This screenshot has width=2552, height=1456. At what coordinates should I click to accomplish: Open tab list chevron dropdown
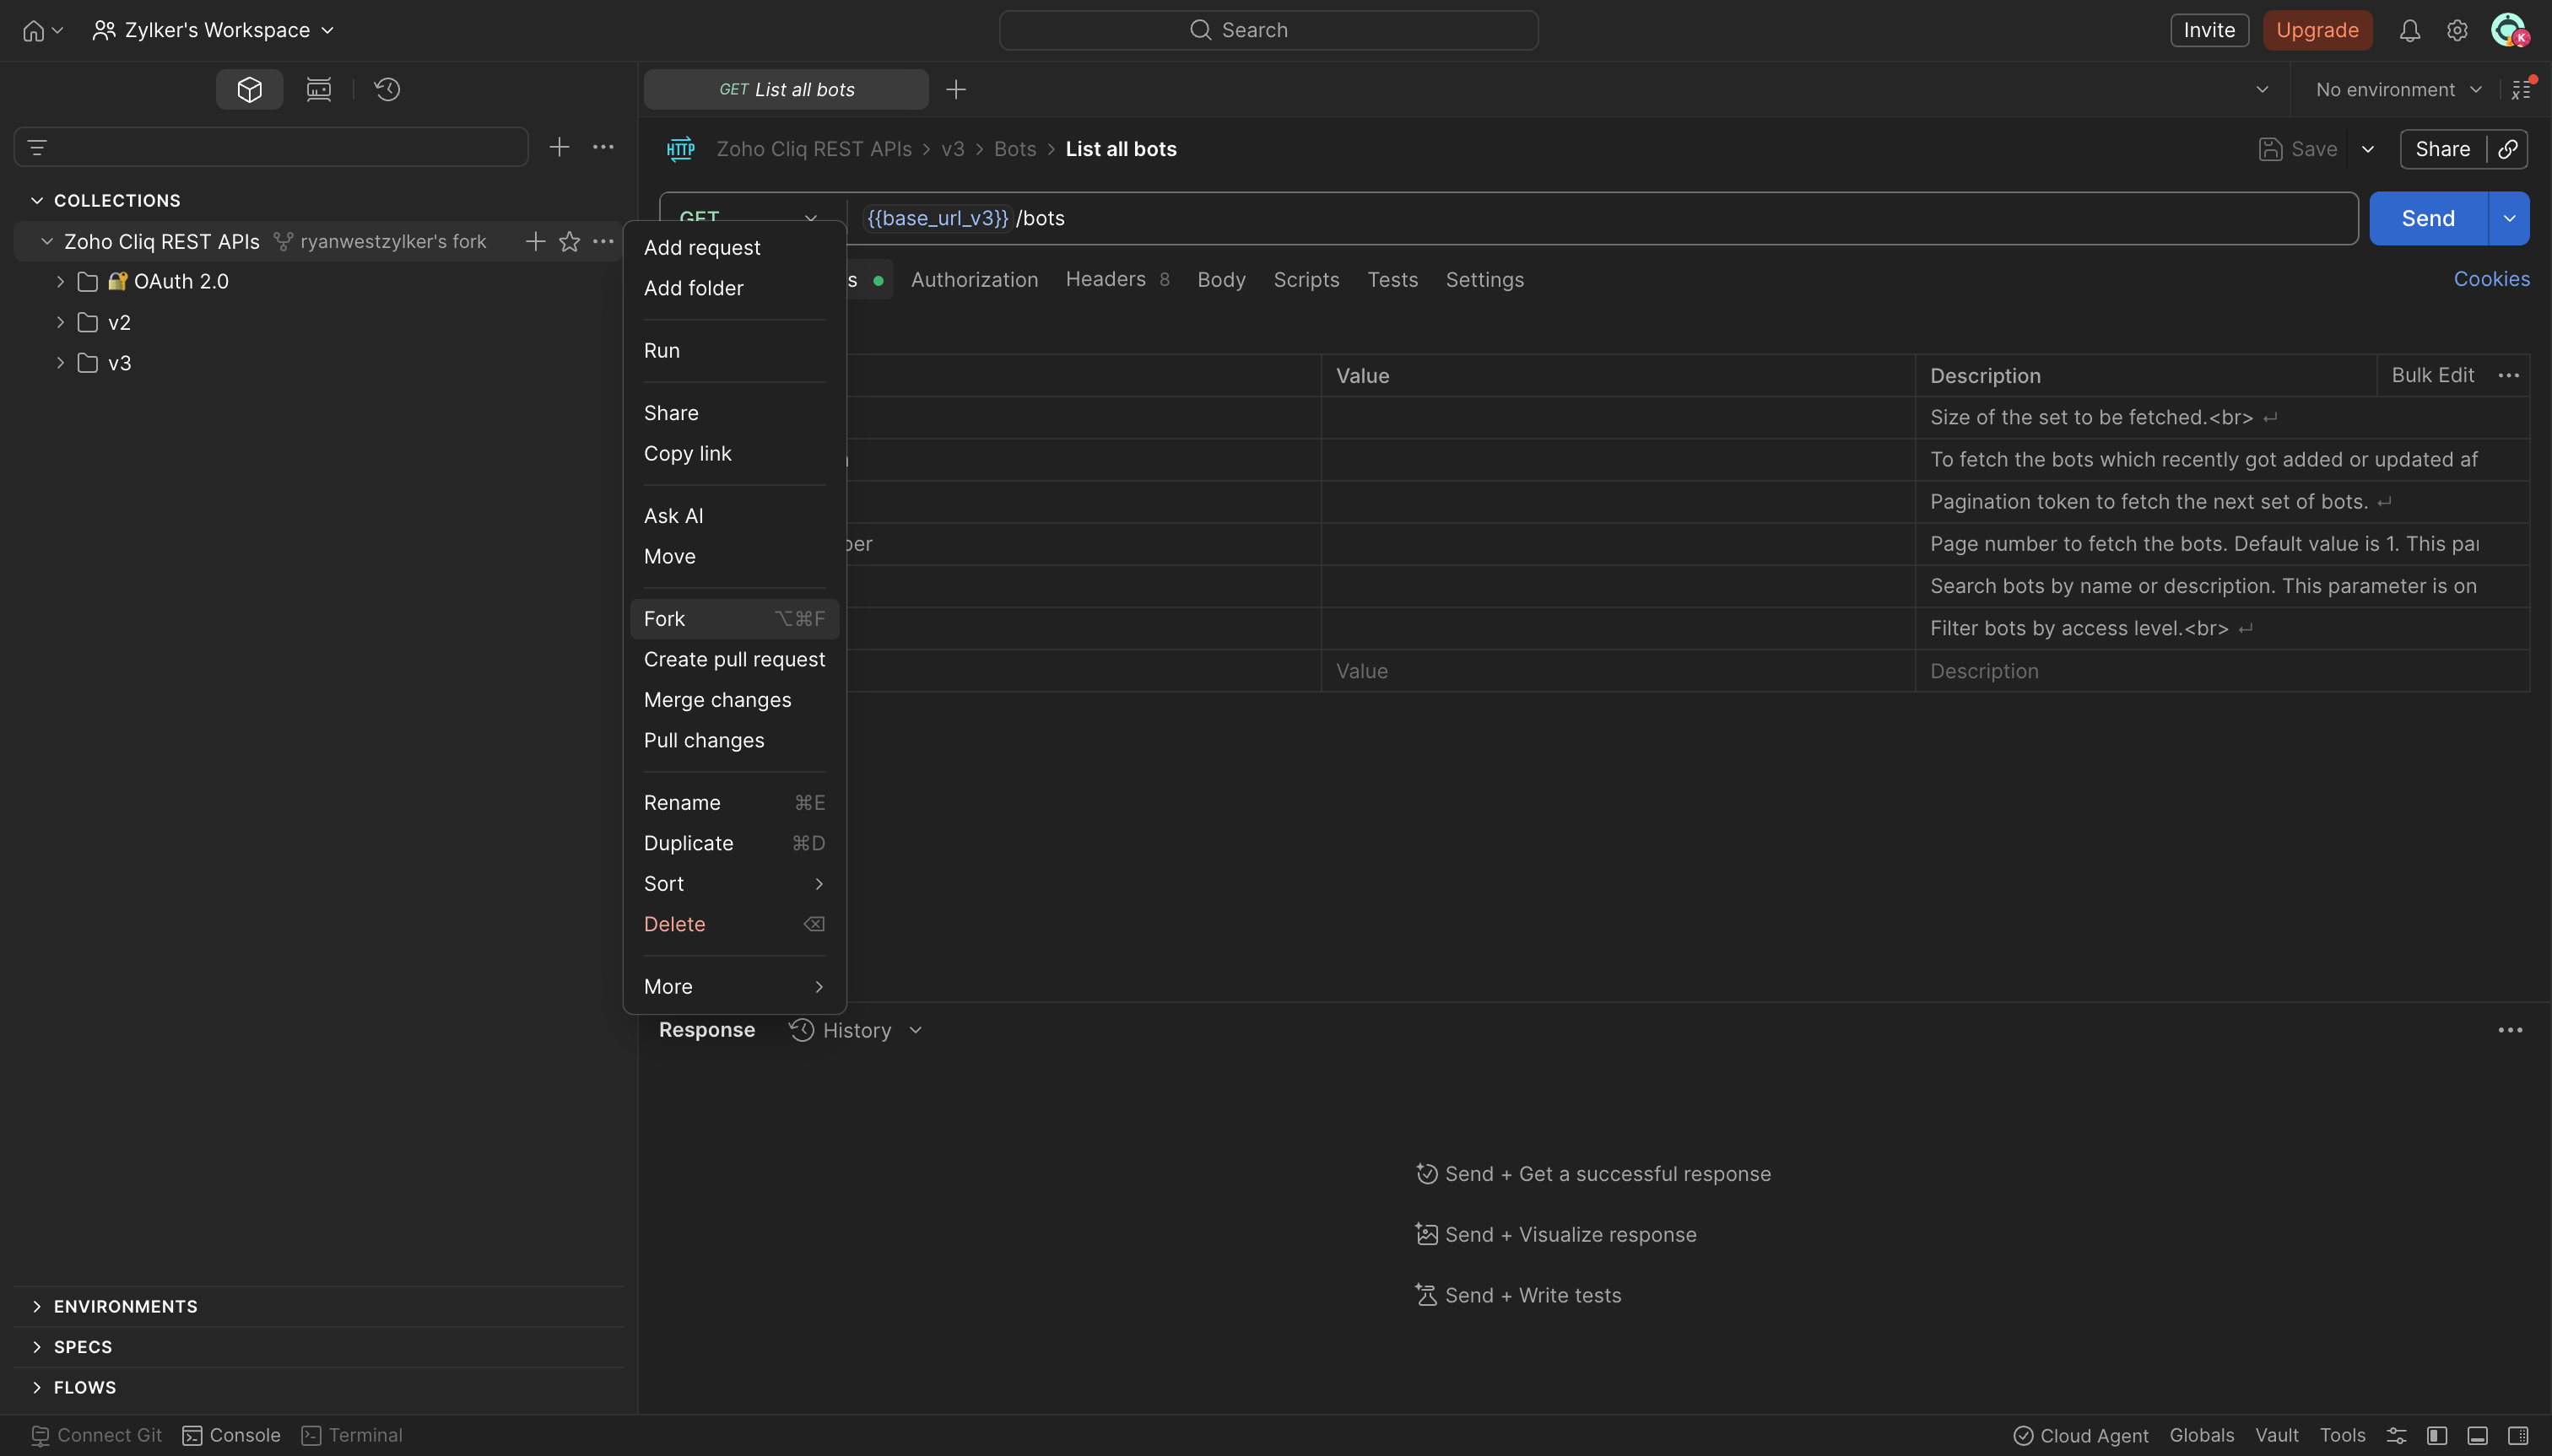pyautogui.click(x=2262, y=90)
